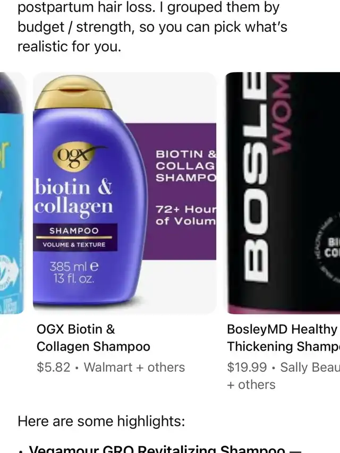
Task: Open the BosleyMD product card image
Action: click(x=283, y=193)
